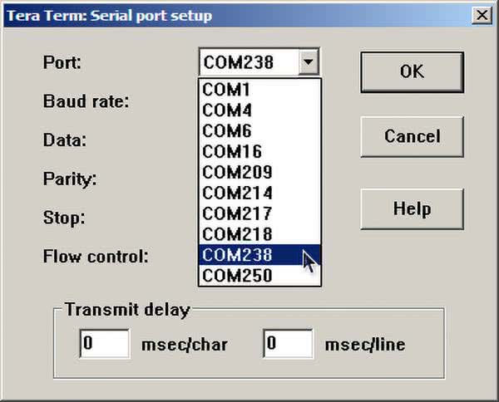Screen dimensions: 499x402
Task: Open Help for serial port setup
Action: click(x=412, y=208)
